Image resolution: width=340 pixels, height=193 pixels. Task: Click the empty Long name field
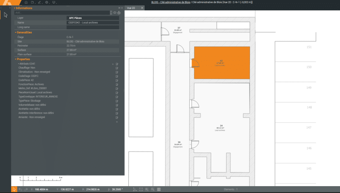93,27
